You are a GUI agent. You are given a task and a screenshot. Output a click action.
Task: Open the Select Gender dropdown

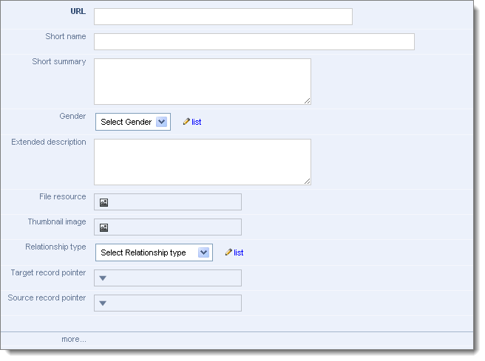point(133,122)
